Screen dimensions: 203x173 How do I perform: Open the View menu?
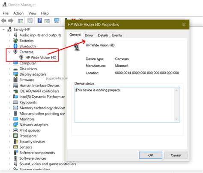tap(33, 13)
